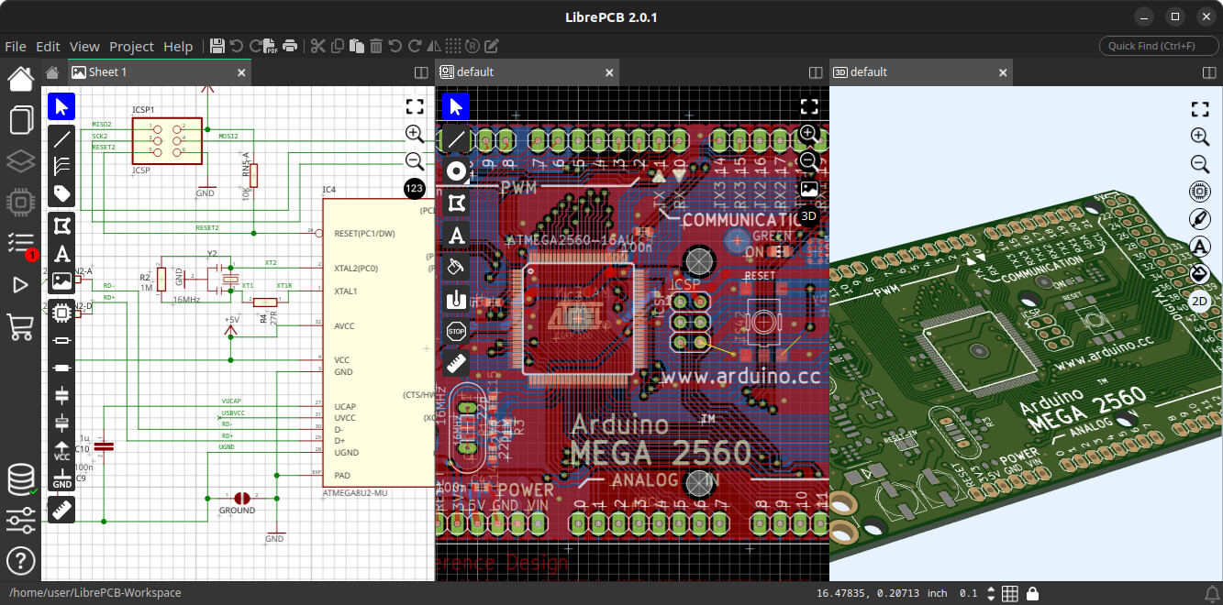Viewport: 1223px width, 605px height.
Task: Open the grid settings icon in status bar
Action: [x=1010, y=593]
